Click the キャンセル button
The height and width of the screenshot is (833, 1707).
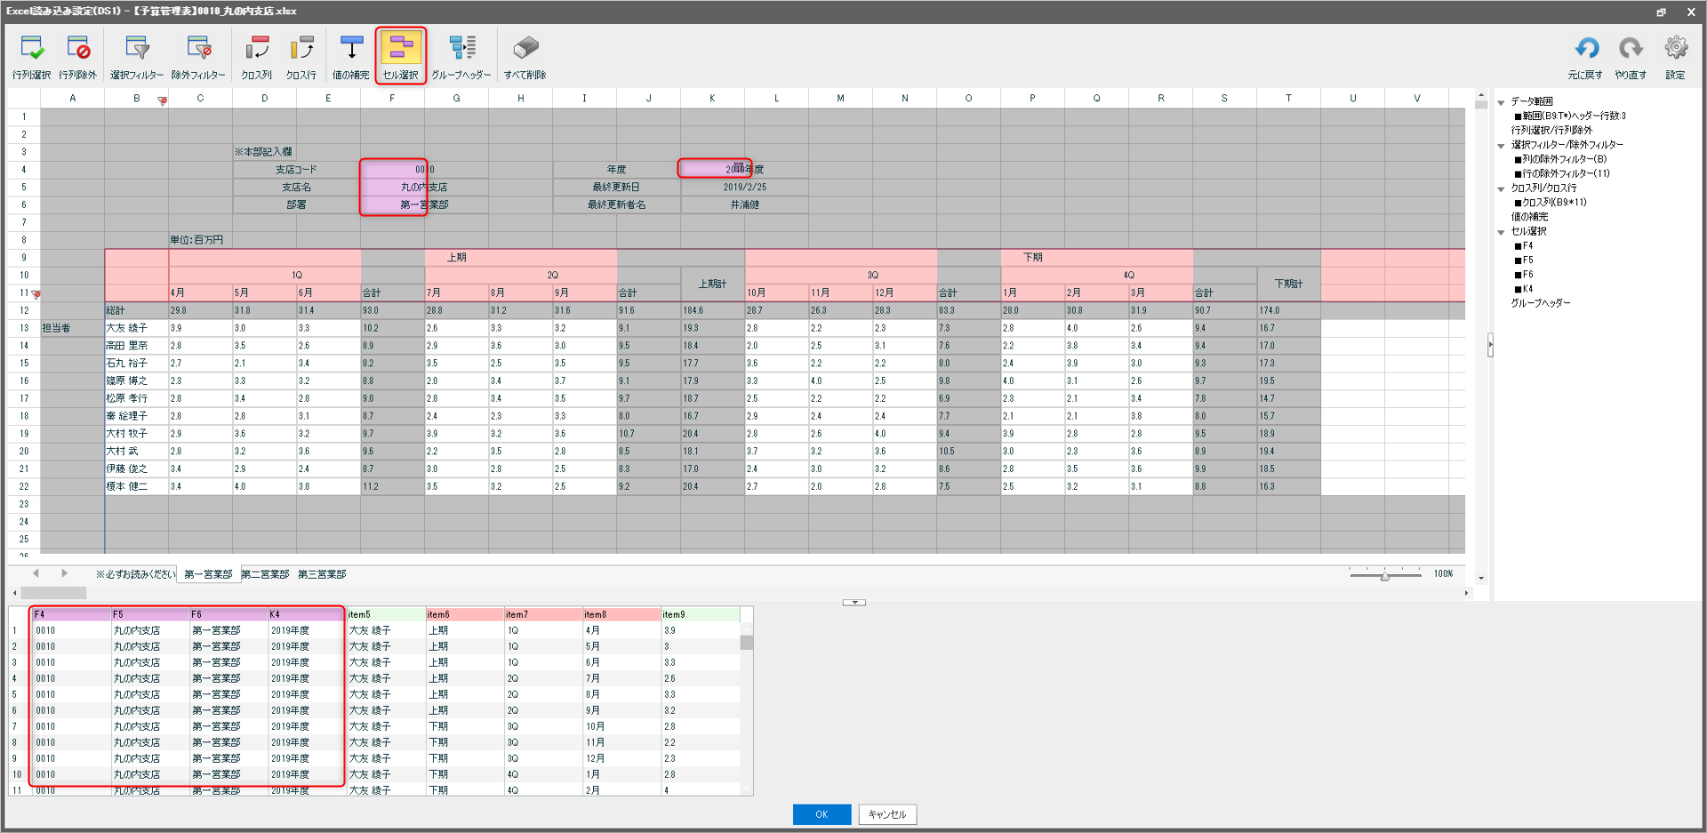point(887,814)
